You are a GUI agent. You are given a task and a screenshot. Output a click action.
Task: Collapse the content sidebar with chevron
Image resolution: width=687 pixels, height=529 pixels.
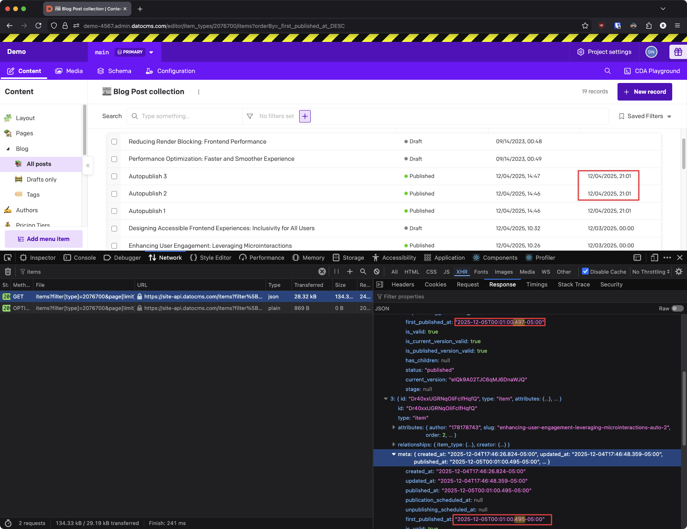(x=88, y=166)
